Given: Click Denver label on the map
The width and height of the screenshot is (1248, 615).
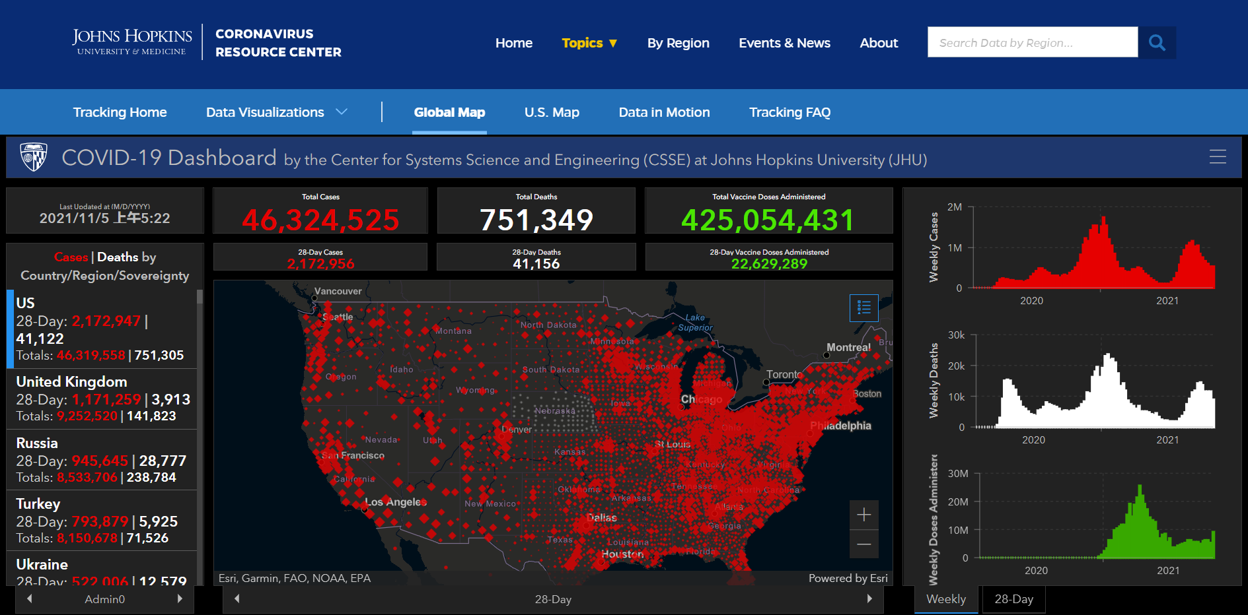Looking at the screenshot, I should pos(517,430).
